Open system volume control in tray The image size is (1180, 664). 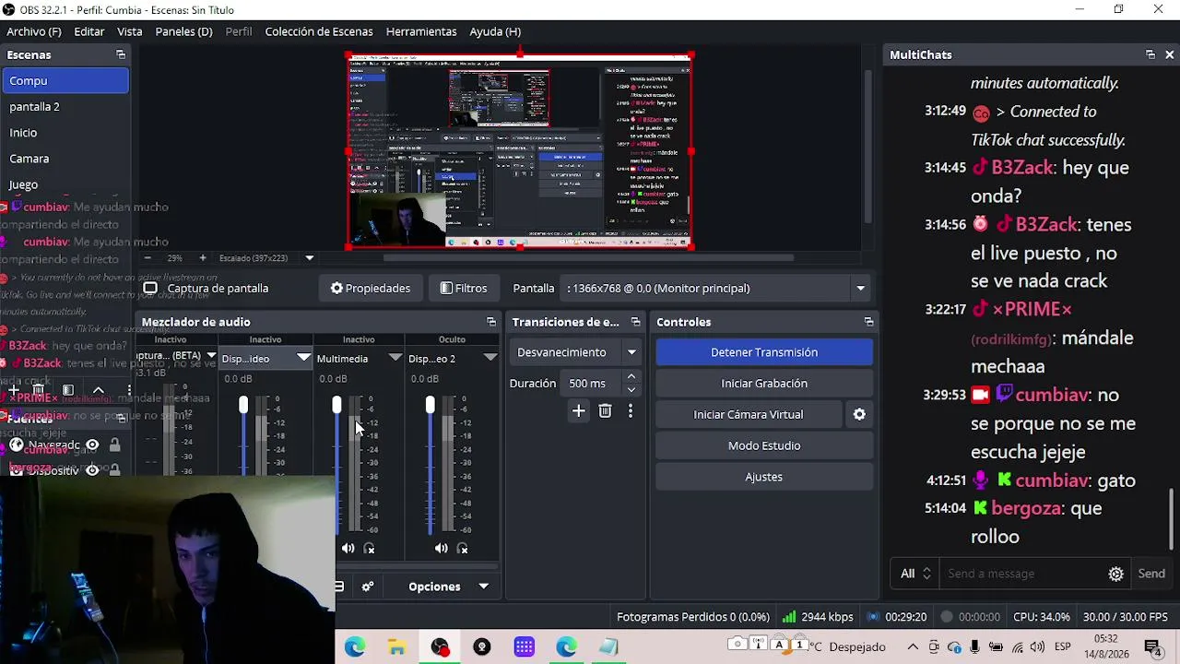tap(1037, 647)
